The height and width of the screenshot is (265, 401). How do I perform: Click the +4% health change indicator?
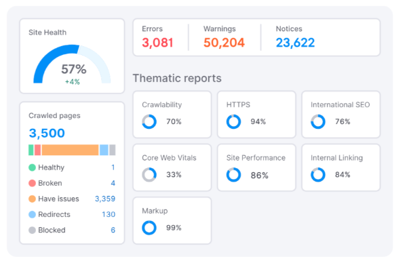pos(73,82)
